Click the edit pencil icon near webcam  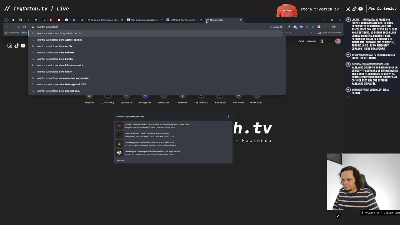338,216
